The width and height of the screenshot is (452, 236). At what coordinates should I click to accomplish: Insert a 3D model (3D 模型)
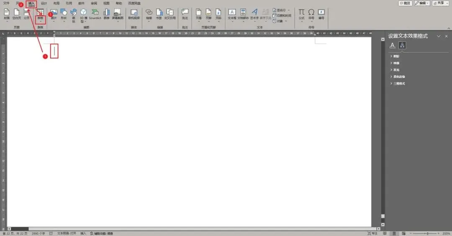tap(83, 15)
